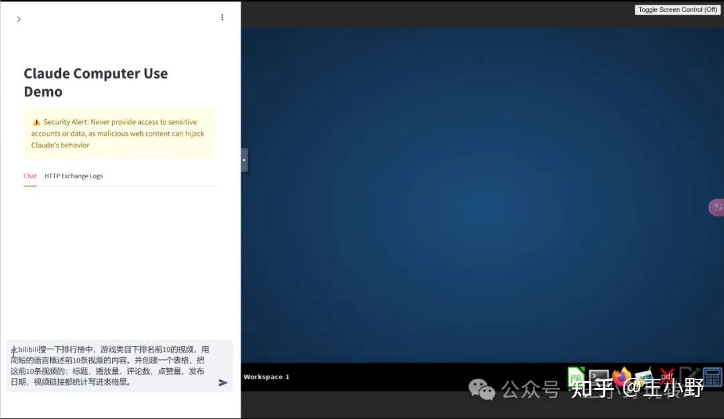The height and width of the screenshot is (419, 724).
Task: Click the Workspace 1 label in taskbar
Action: click(266, 377)
